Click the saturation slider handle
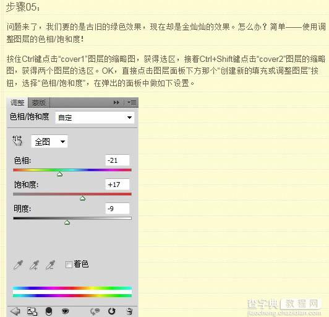329x317 pixels. tap(82, 198)
